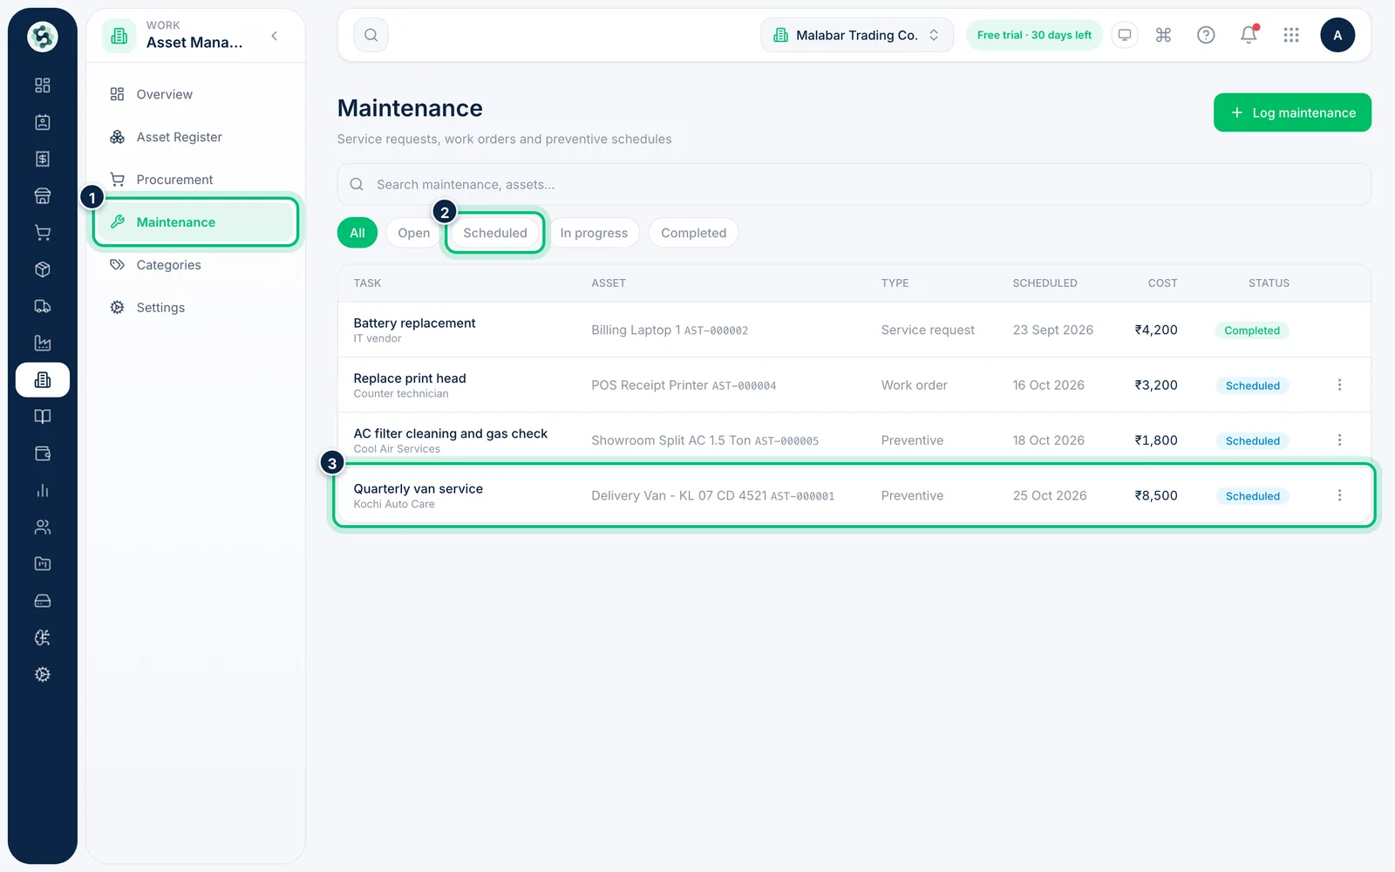This screenshot has height=872, width=1395.
Task: Click the 23 Sept 2026 date
Action: (1052, 330)
